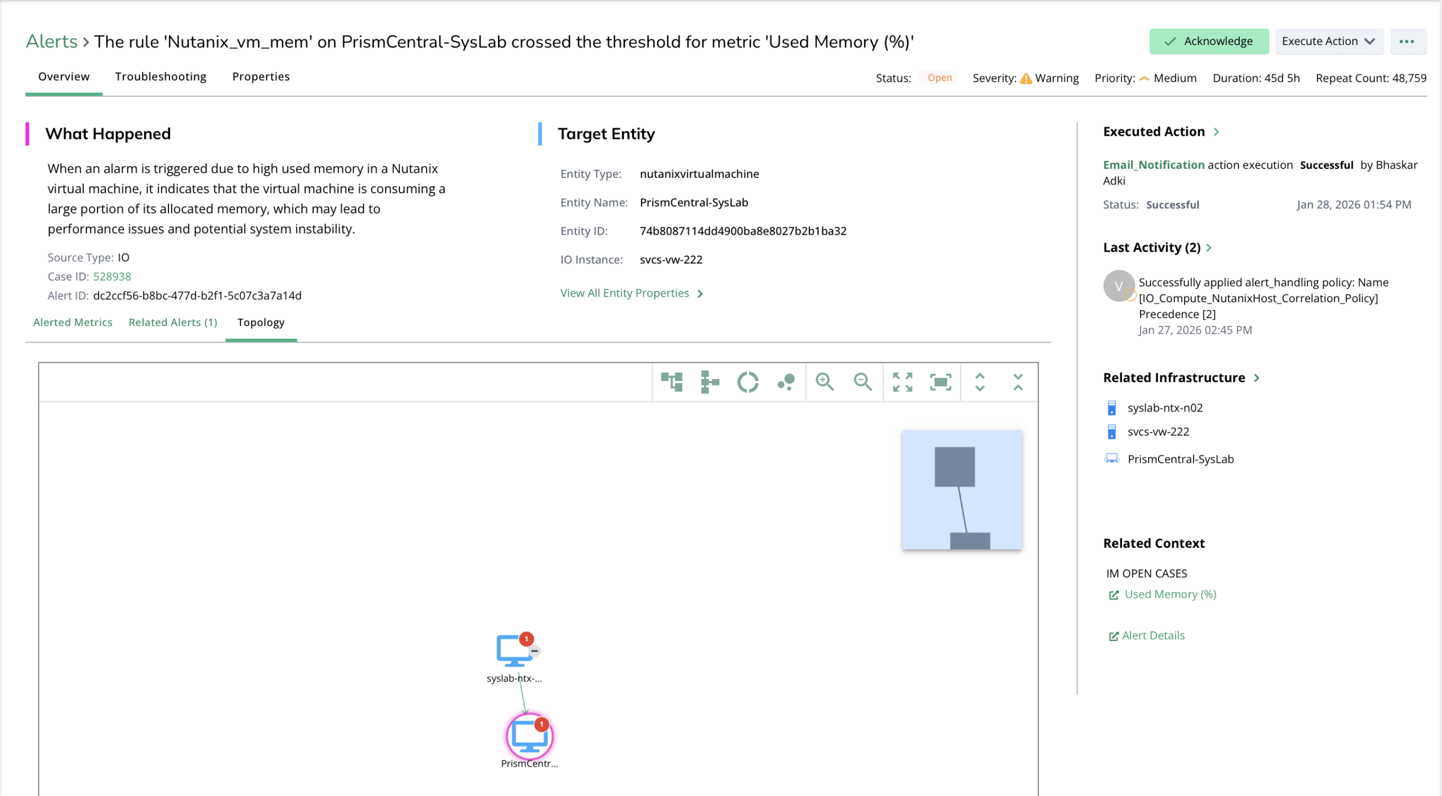Select the syslab-ntx node in topology

513,651
